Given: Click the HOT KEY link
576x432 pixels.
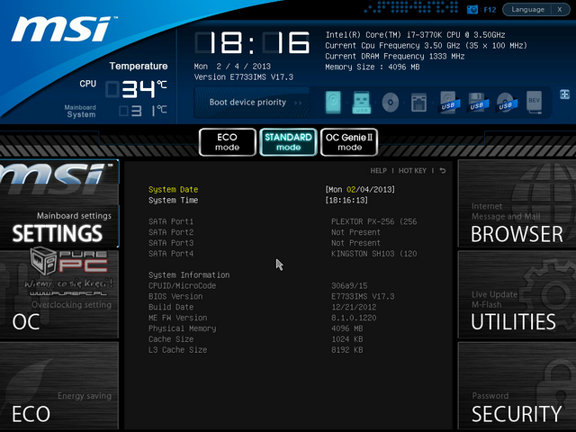Looking at the screenshot, I should (x=412, y=171).
